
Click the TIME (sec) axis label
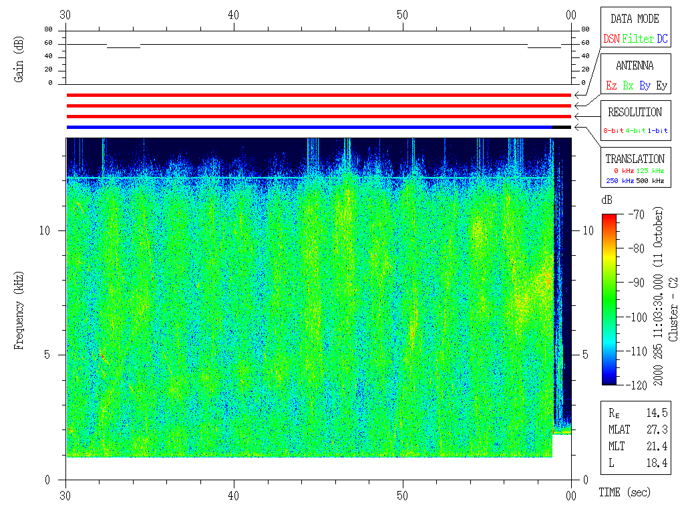(625, 492)
